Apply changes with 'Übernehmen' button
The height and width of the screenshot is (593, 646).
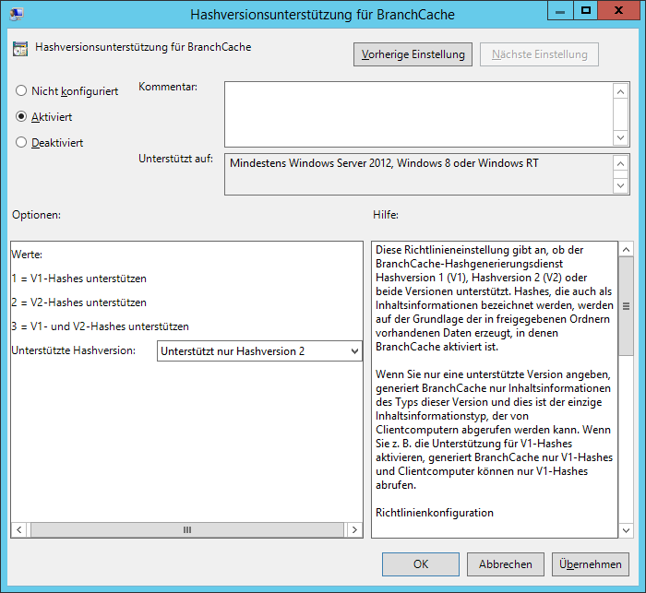click(x=591, y=564)
